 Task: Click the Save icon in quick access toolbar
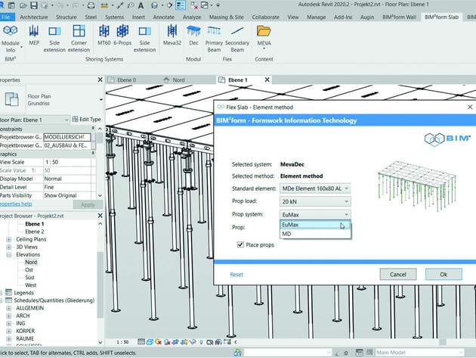point(34,5)
